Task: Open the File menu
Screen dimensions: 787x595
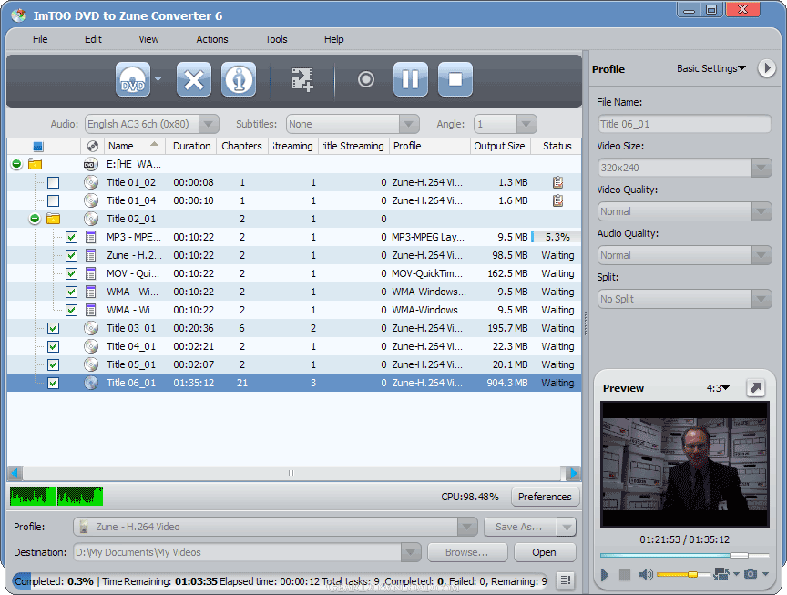Action: pyautogui.click(x=40, y=39)
